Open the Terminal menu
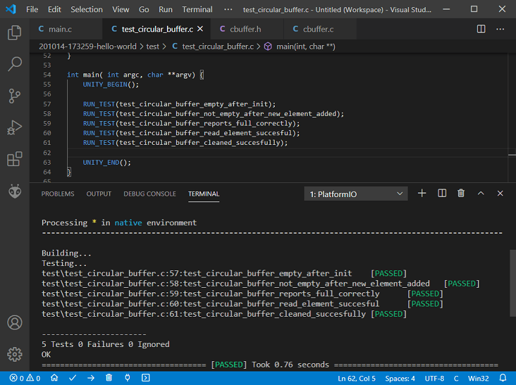The height and width of the screenshot is (385, 516). [x=197, y=10]
